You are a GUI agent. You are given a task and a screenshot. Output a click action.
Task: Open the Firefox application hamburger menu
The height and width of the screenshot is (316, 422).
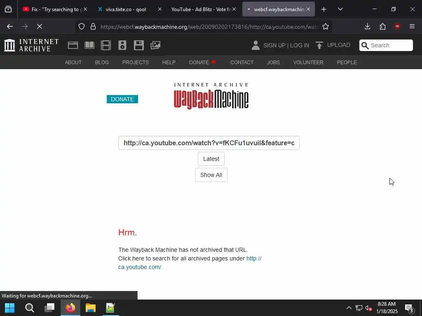tap(412, 26)
